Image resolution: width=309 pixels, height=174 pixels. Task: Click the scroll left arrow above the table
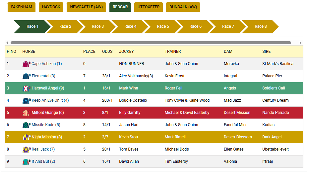point(7,43)
